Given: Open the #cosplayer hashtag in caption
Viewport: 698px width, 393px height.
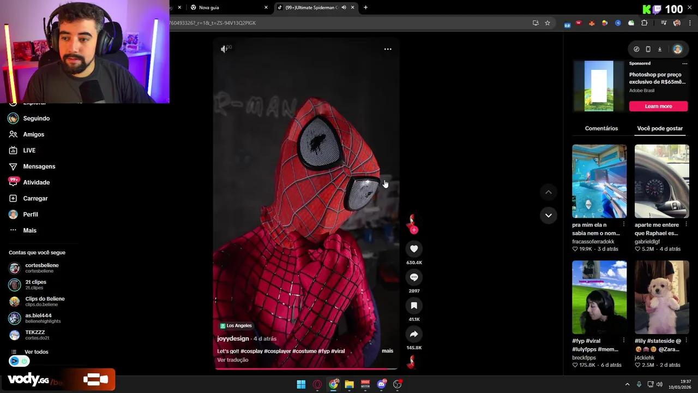Looking at the screenshot, I should point(277,351).
